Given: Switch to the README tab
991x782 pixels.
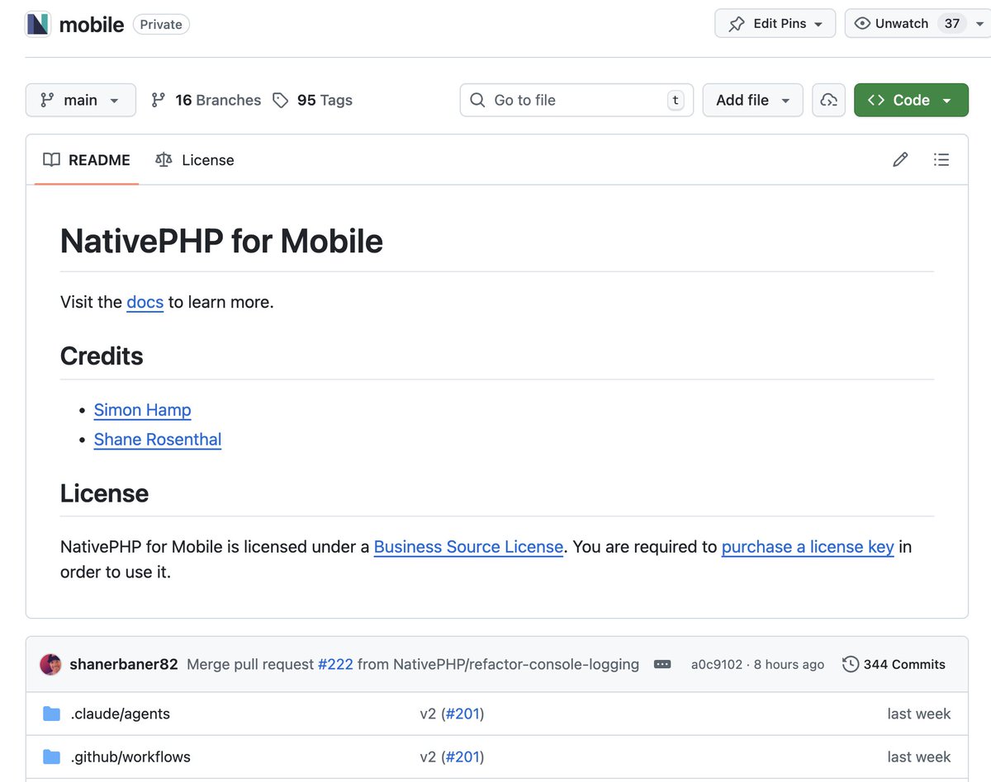Looking at the screenshot, I should pos(87,160).
